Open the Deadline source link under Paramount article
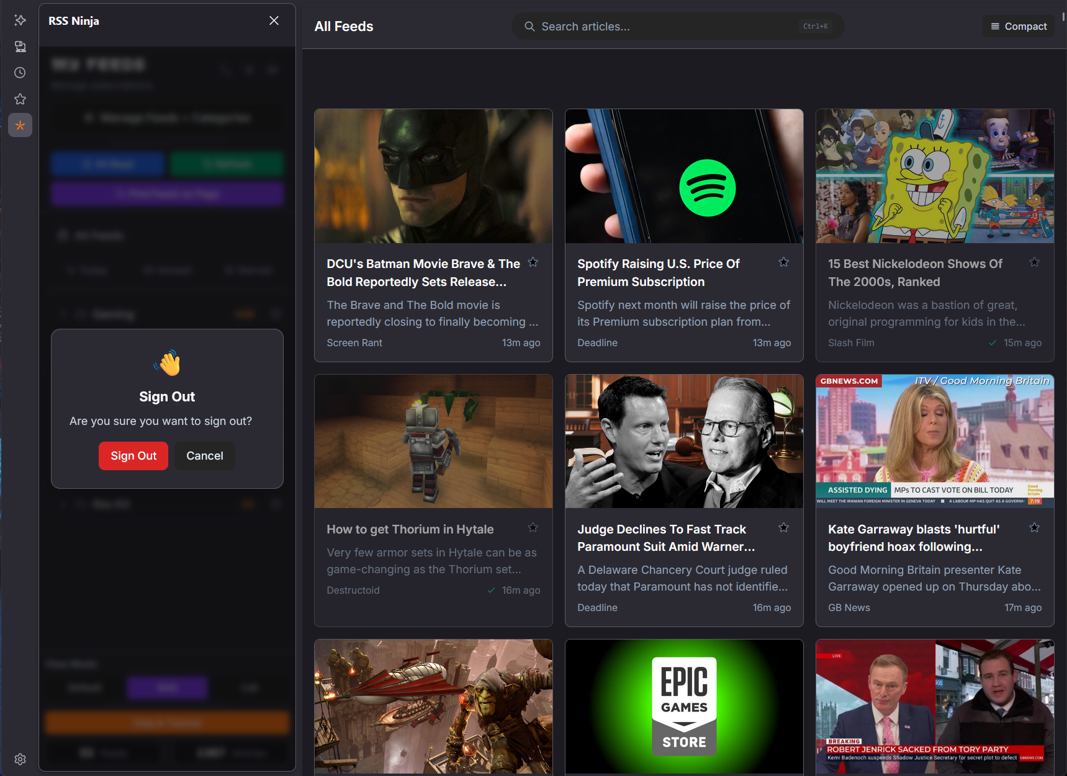Image resolution: width=1067 pixels, height=776 pixels. (597, 607)
